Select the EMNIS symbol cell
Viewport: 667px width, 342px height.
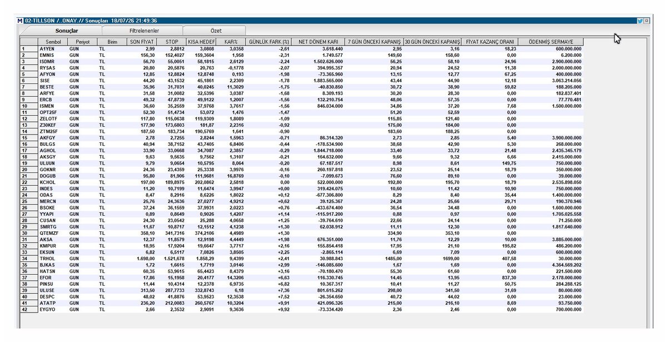point(53,55)
